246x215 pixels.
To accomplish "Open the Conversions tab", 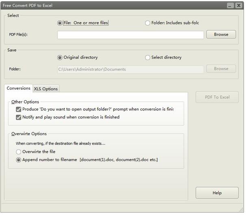I will pyautogui.click(x=19, y=88).
